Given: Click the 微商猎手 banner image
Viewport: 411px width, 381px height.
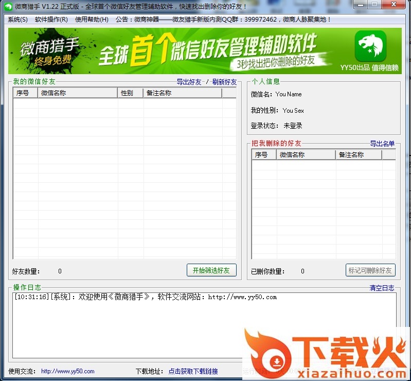Looking at the screenshot, I should tap(205, 51).
